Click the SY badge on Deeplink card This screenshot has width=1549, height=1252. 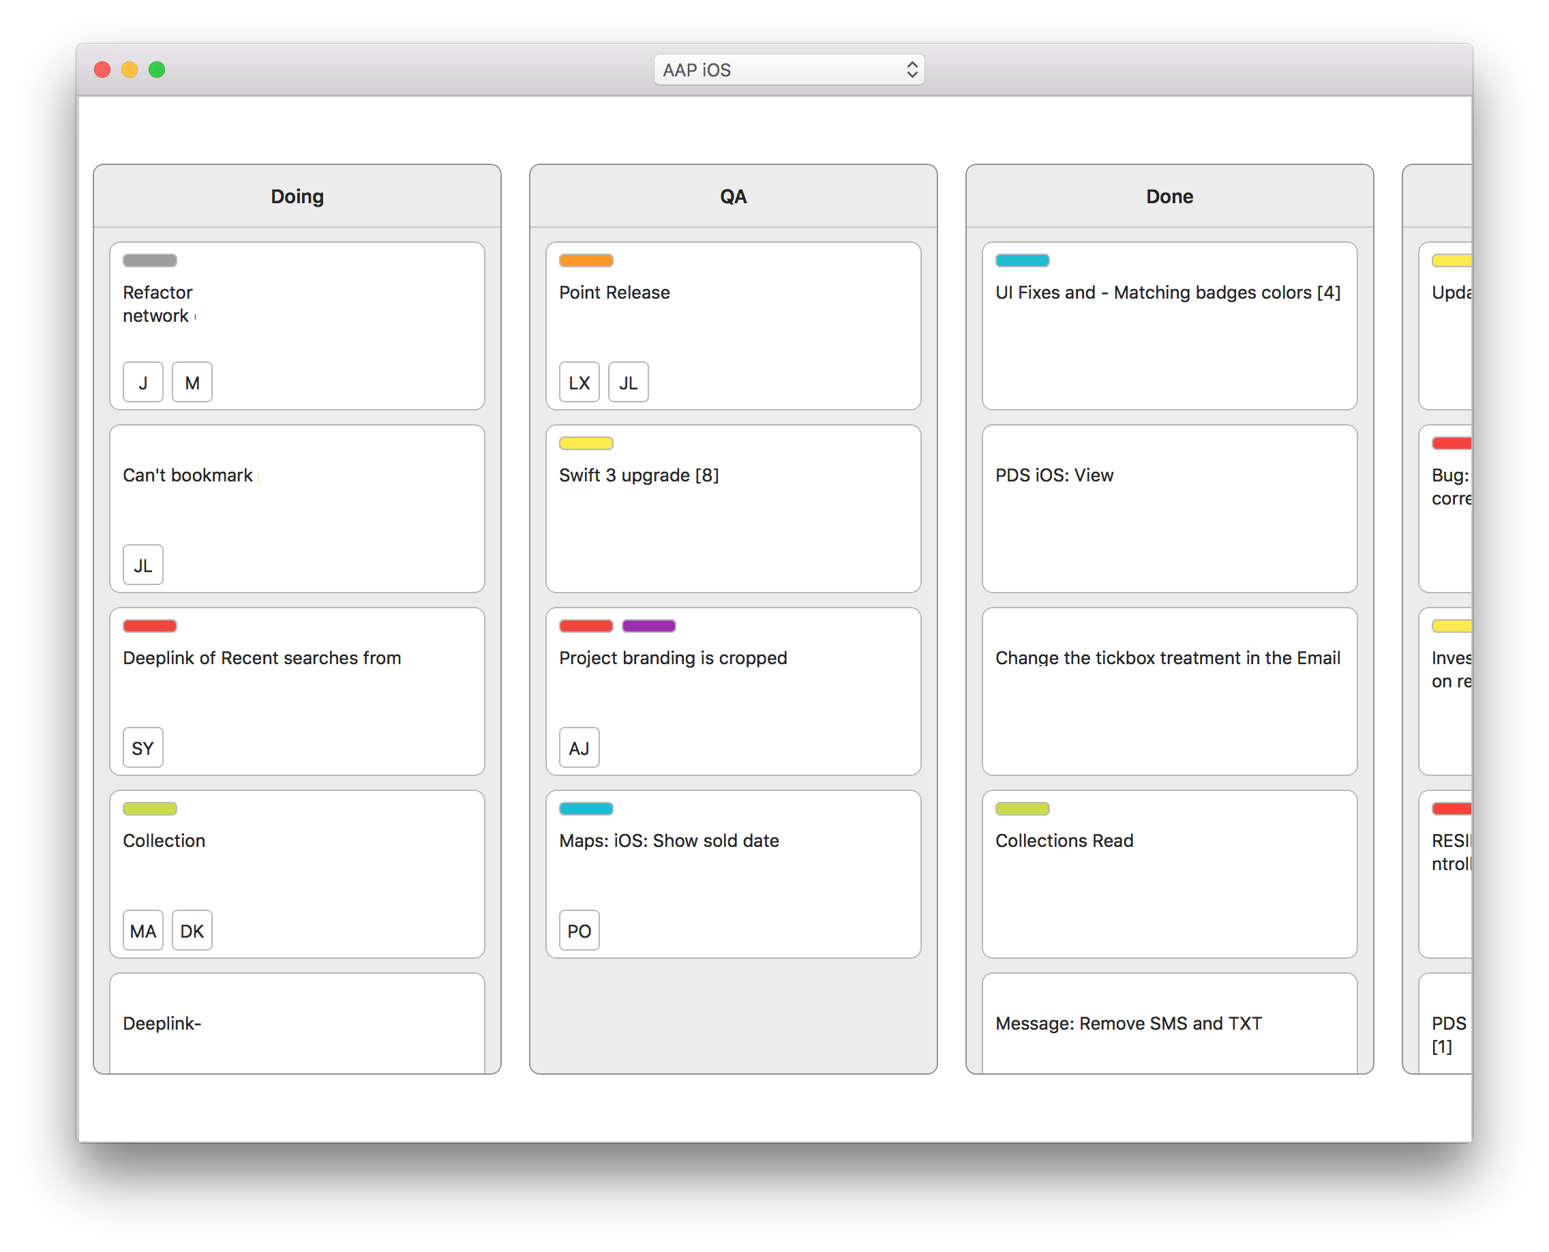click(142, 748)
